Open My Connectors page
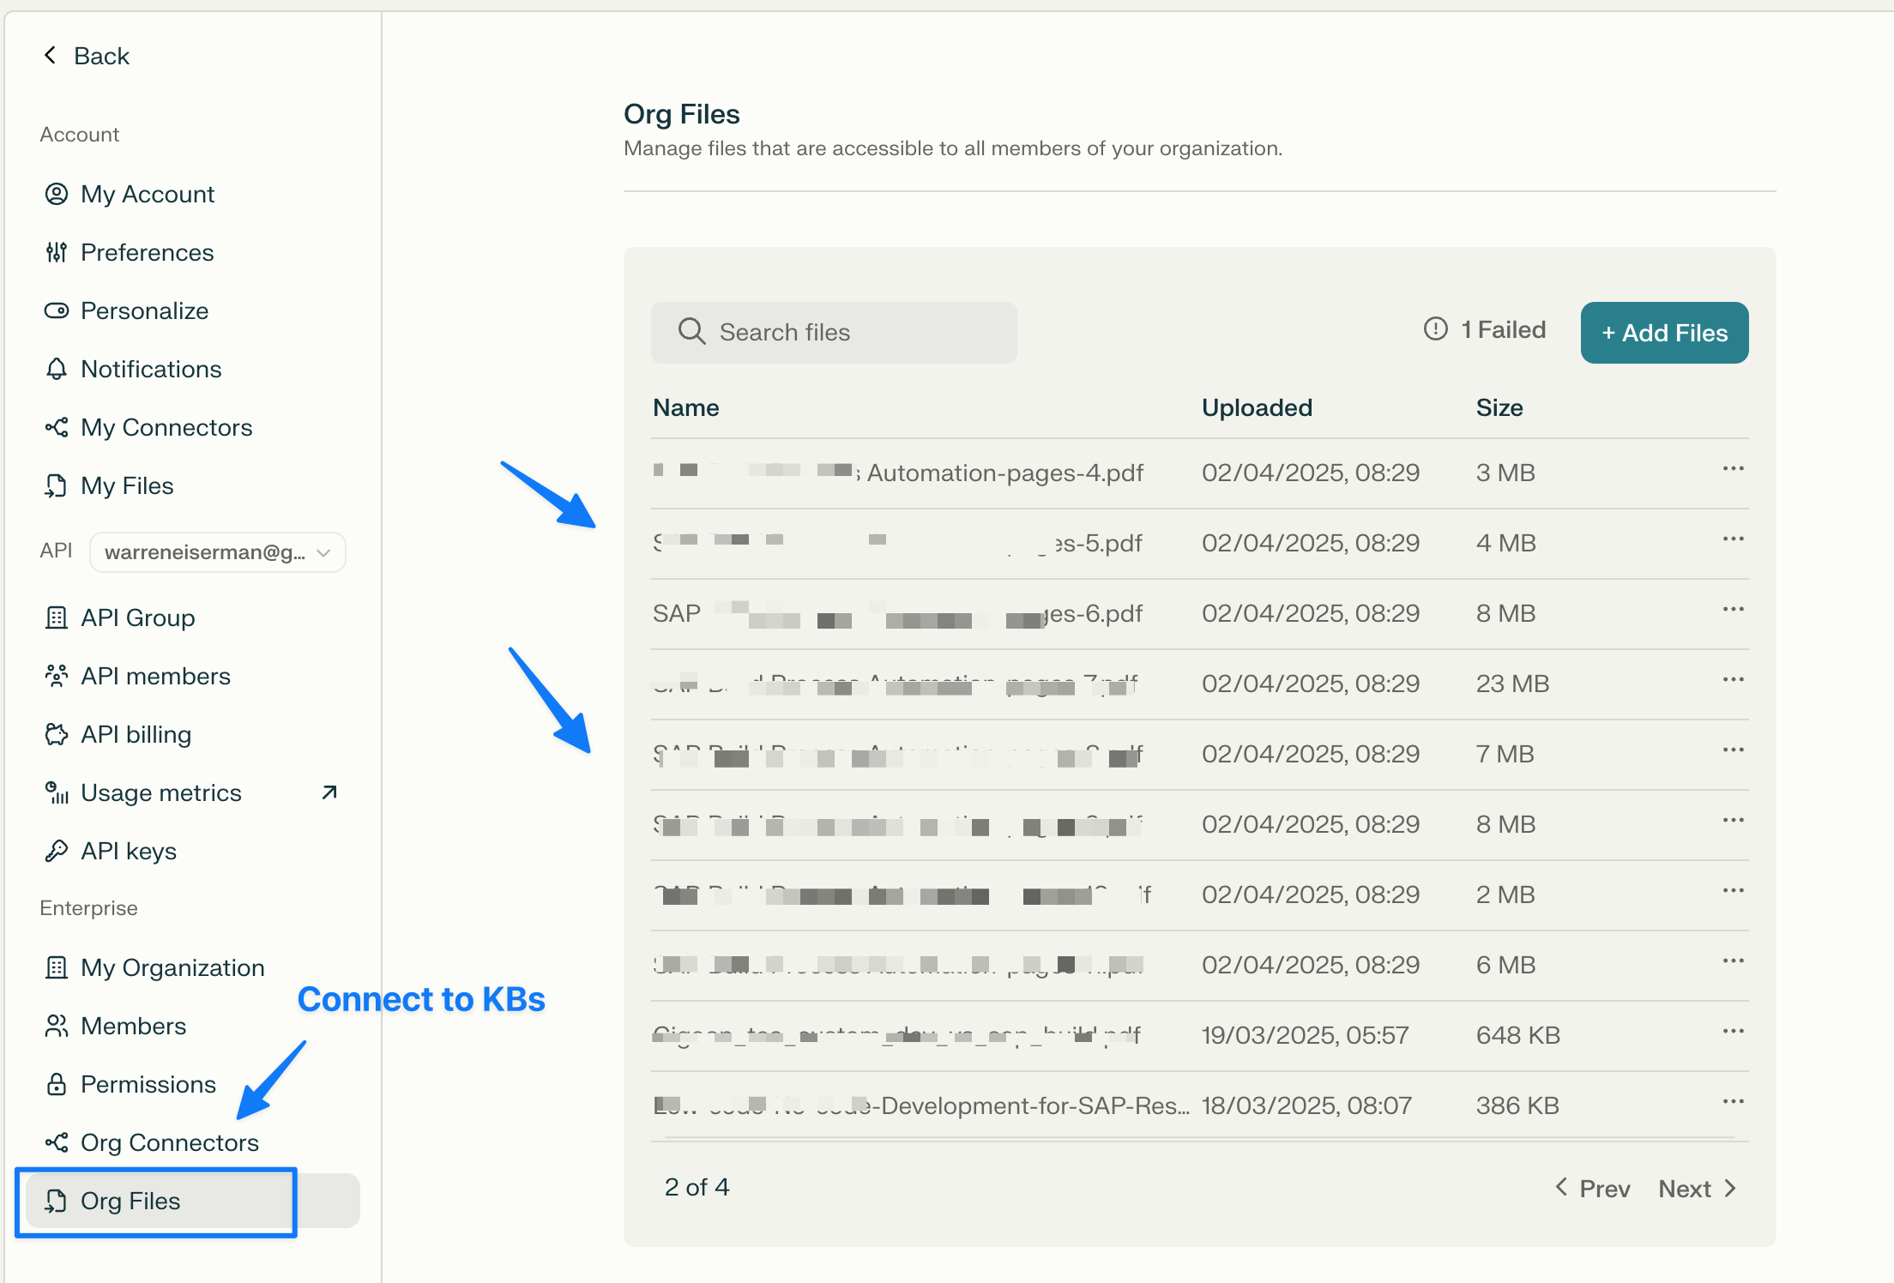The height and width of the screenshot is (1283, 1894). point(166,427)
